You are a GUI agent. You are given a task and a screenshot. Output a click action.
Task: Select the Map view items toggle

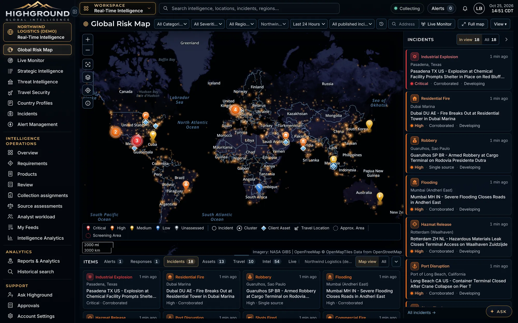(x=367, y=262)
